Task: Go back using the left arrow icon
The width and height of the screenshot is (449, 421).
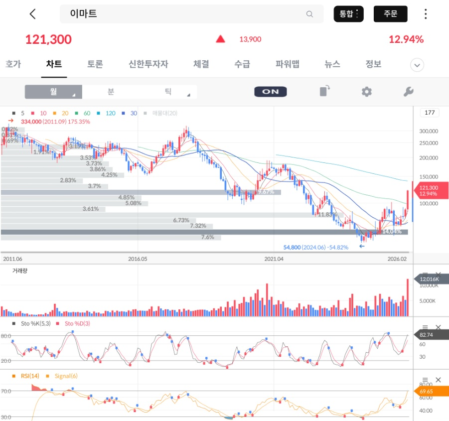Action: coord(32,14)
